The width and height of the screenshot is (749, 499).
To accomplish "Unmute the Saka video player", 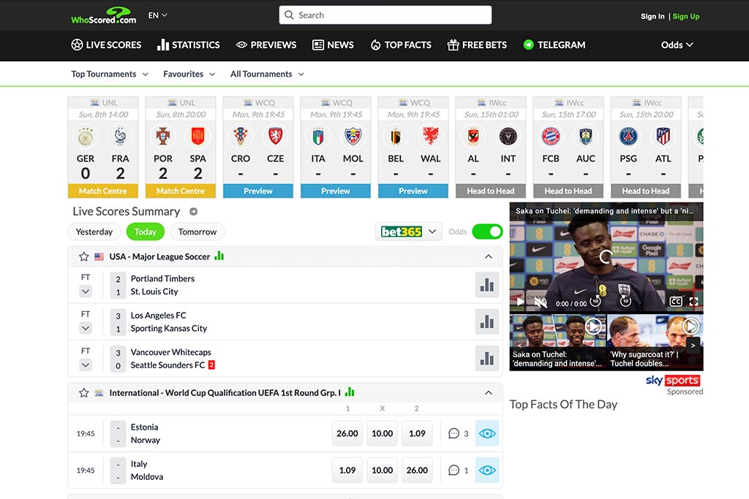I will click(541, 302).
